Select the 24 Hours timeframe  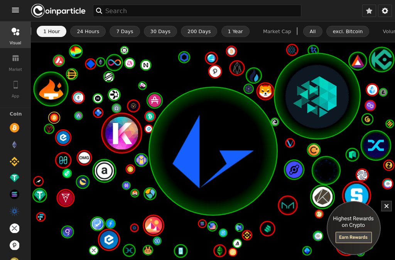click(x=88, y=31)
